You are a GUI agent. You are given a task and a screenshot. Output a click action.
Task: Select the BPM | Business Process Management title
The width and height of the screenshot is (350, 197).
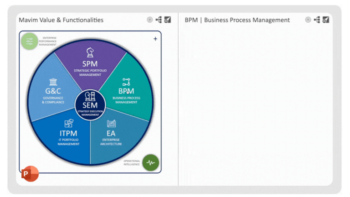point(237,20)
